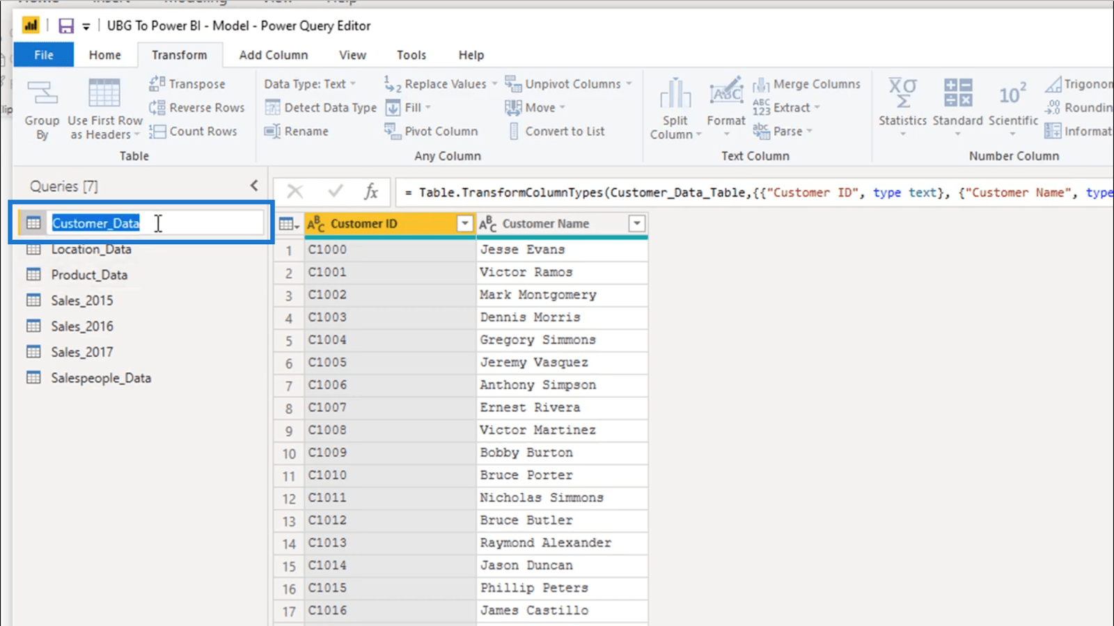Select the Sales_2017 query
1114x626 pixels.
coord(82,352)
